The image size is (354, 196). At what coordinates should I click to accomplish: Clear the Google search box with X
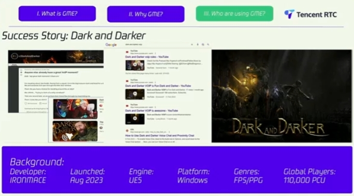pyautogui.click(x=192, y=44)
